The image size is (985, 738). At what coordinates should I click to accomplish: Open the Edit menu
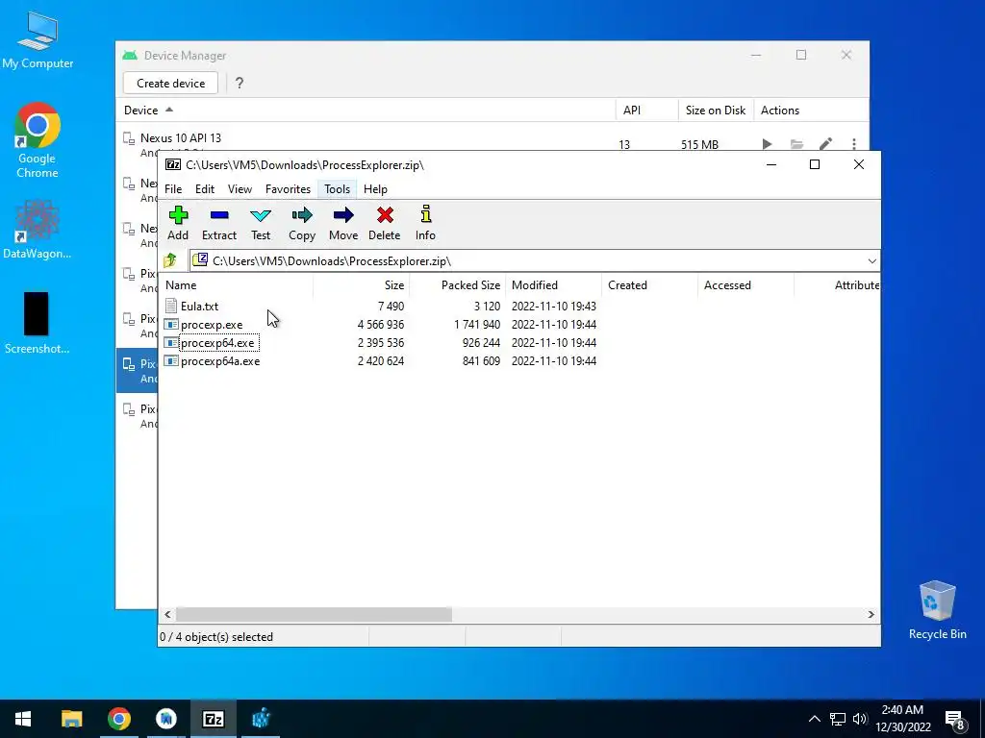205,189
